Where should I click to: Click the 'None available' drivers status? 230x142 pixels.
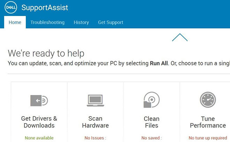39,138
